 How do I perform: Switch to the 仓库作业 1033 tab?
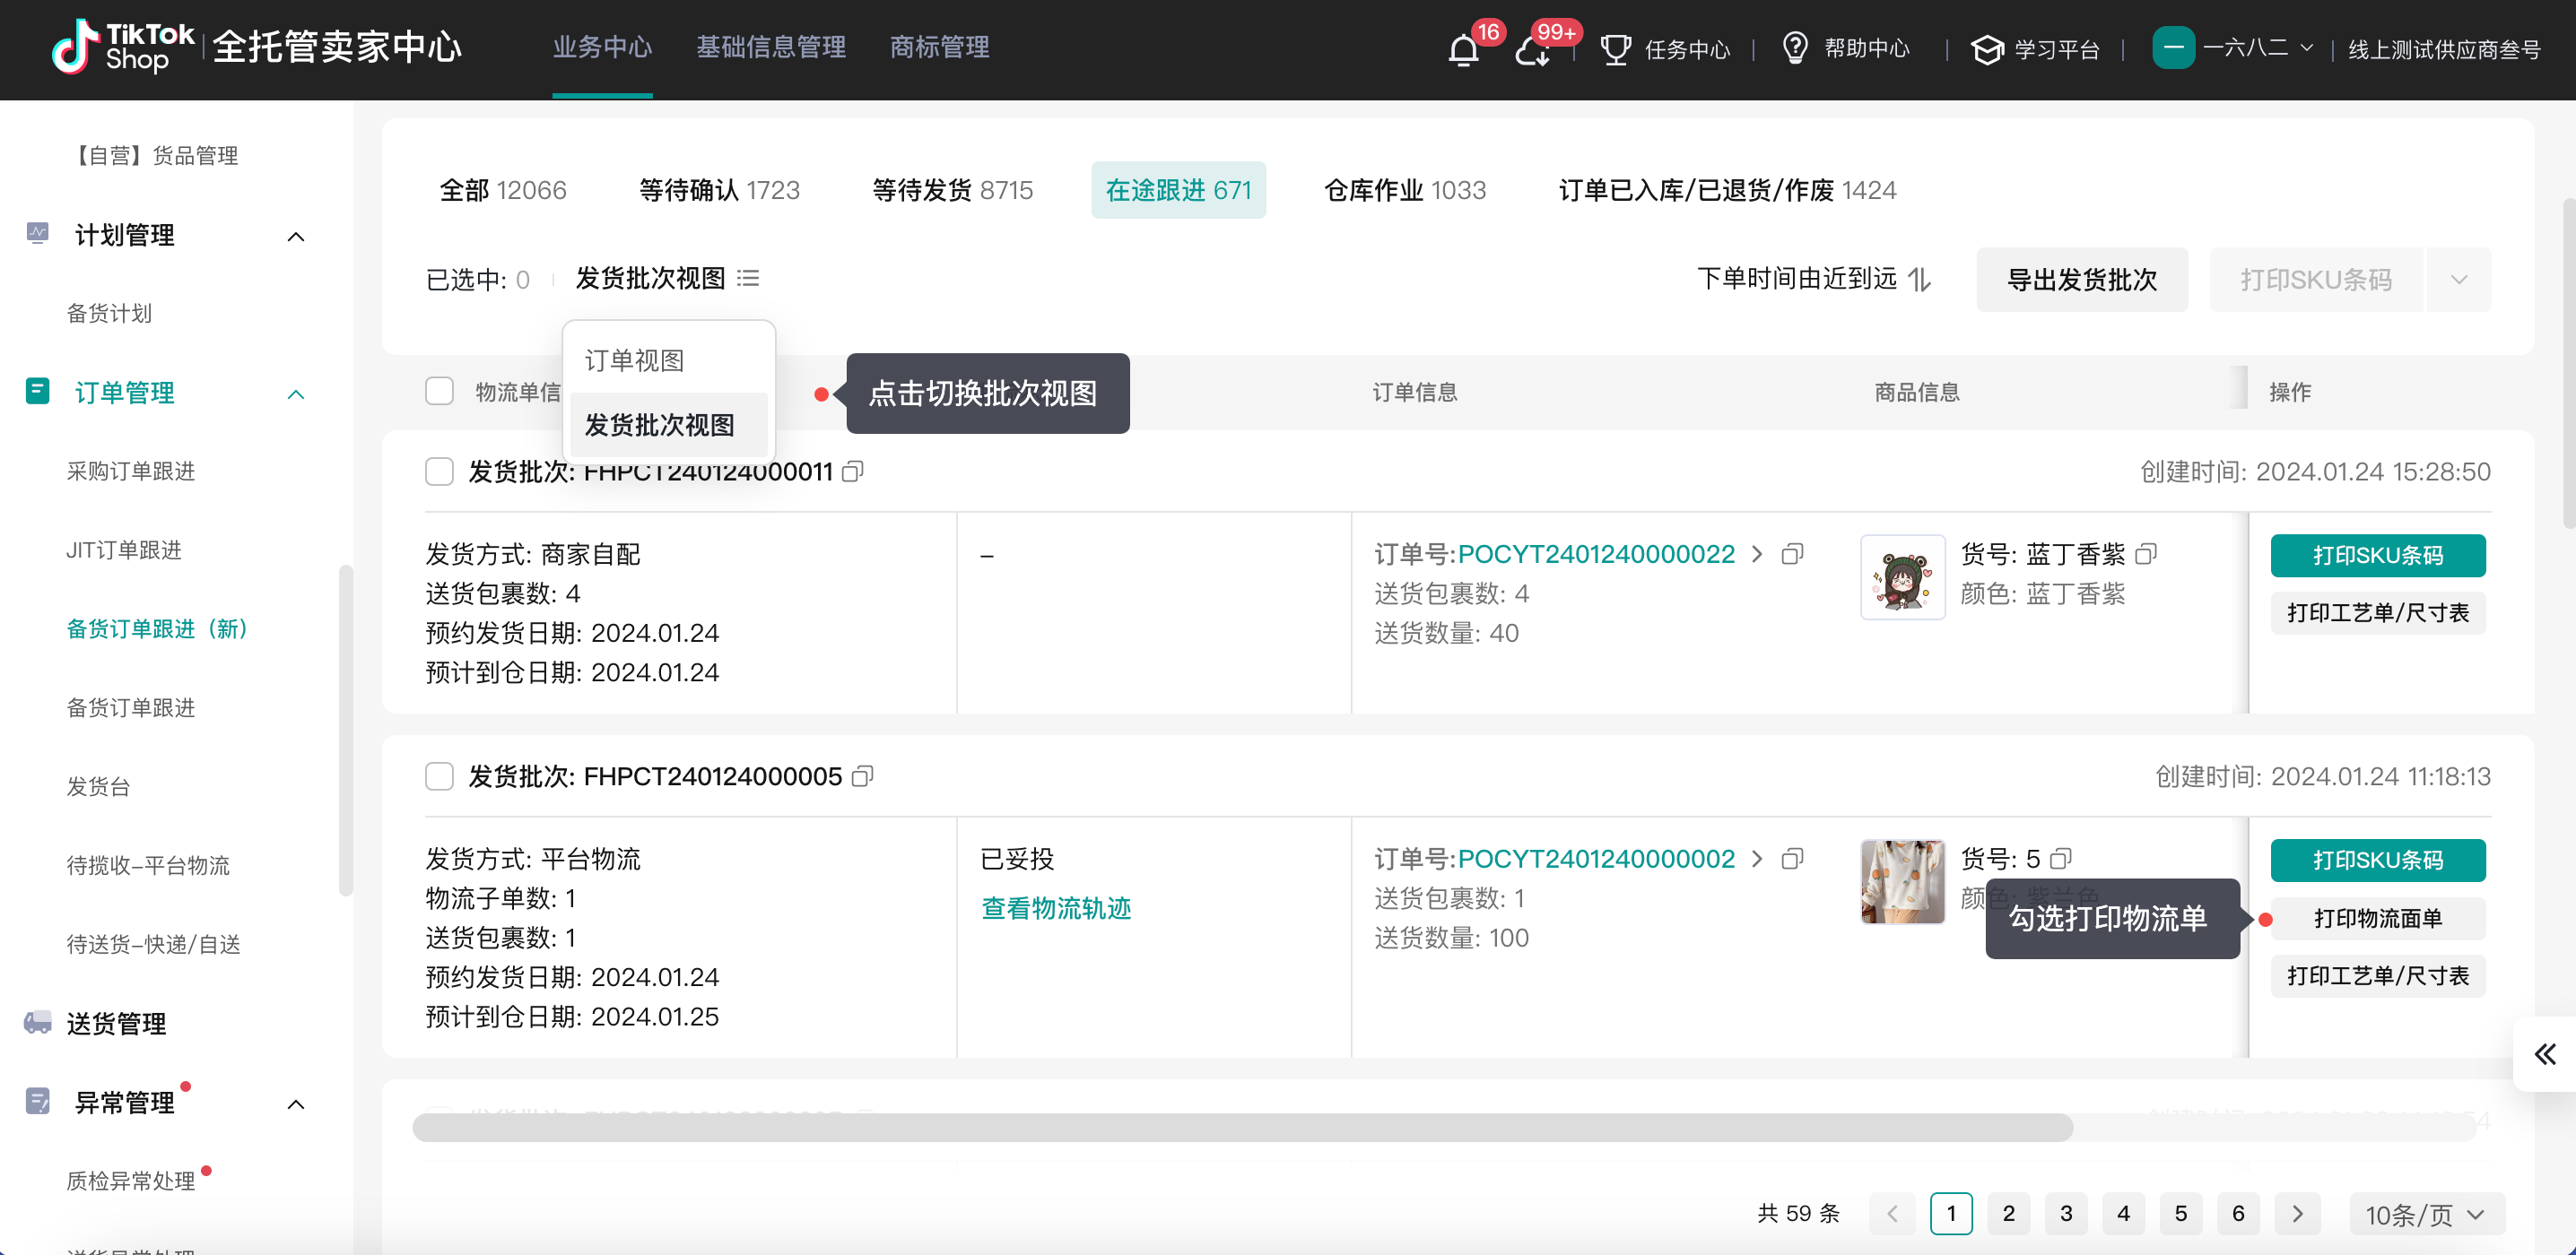click(x=1405, y=190)
